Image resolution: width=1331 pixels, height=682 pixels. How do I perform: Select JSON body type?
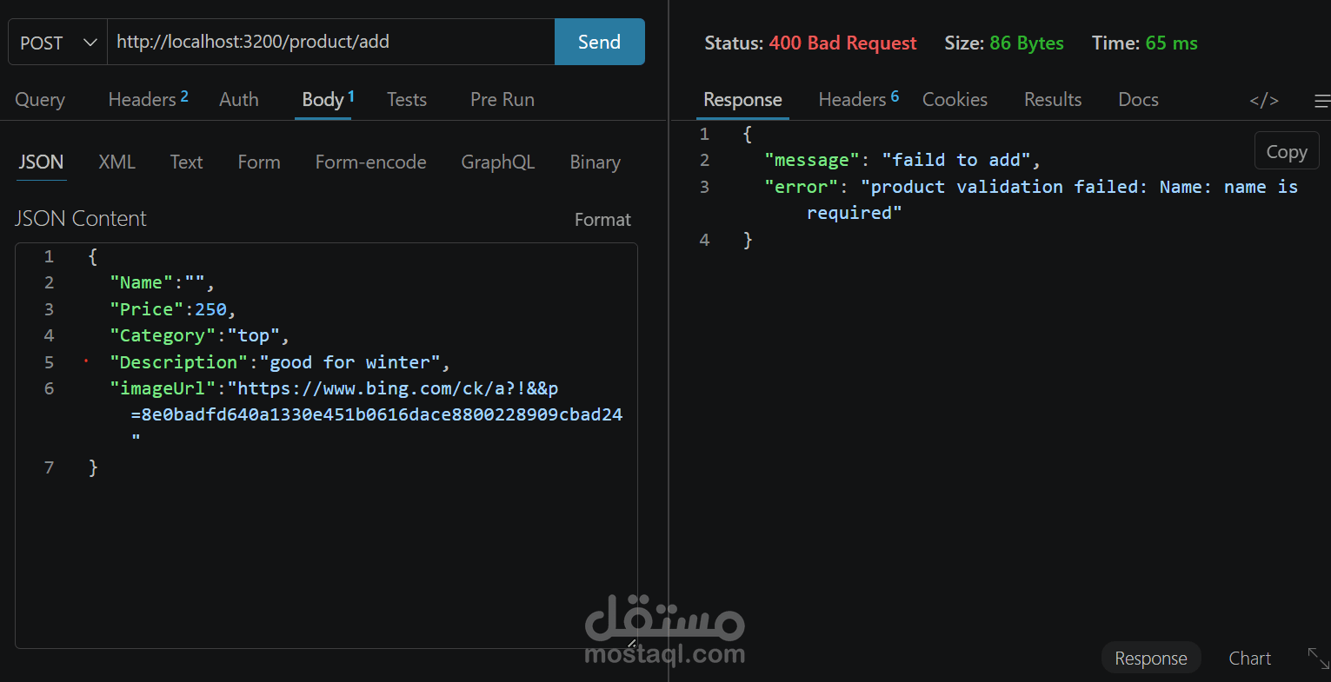41,162
